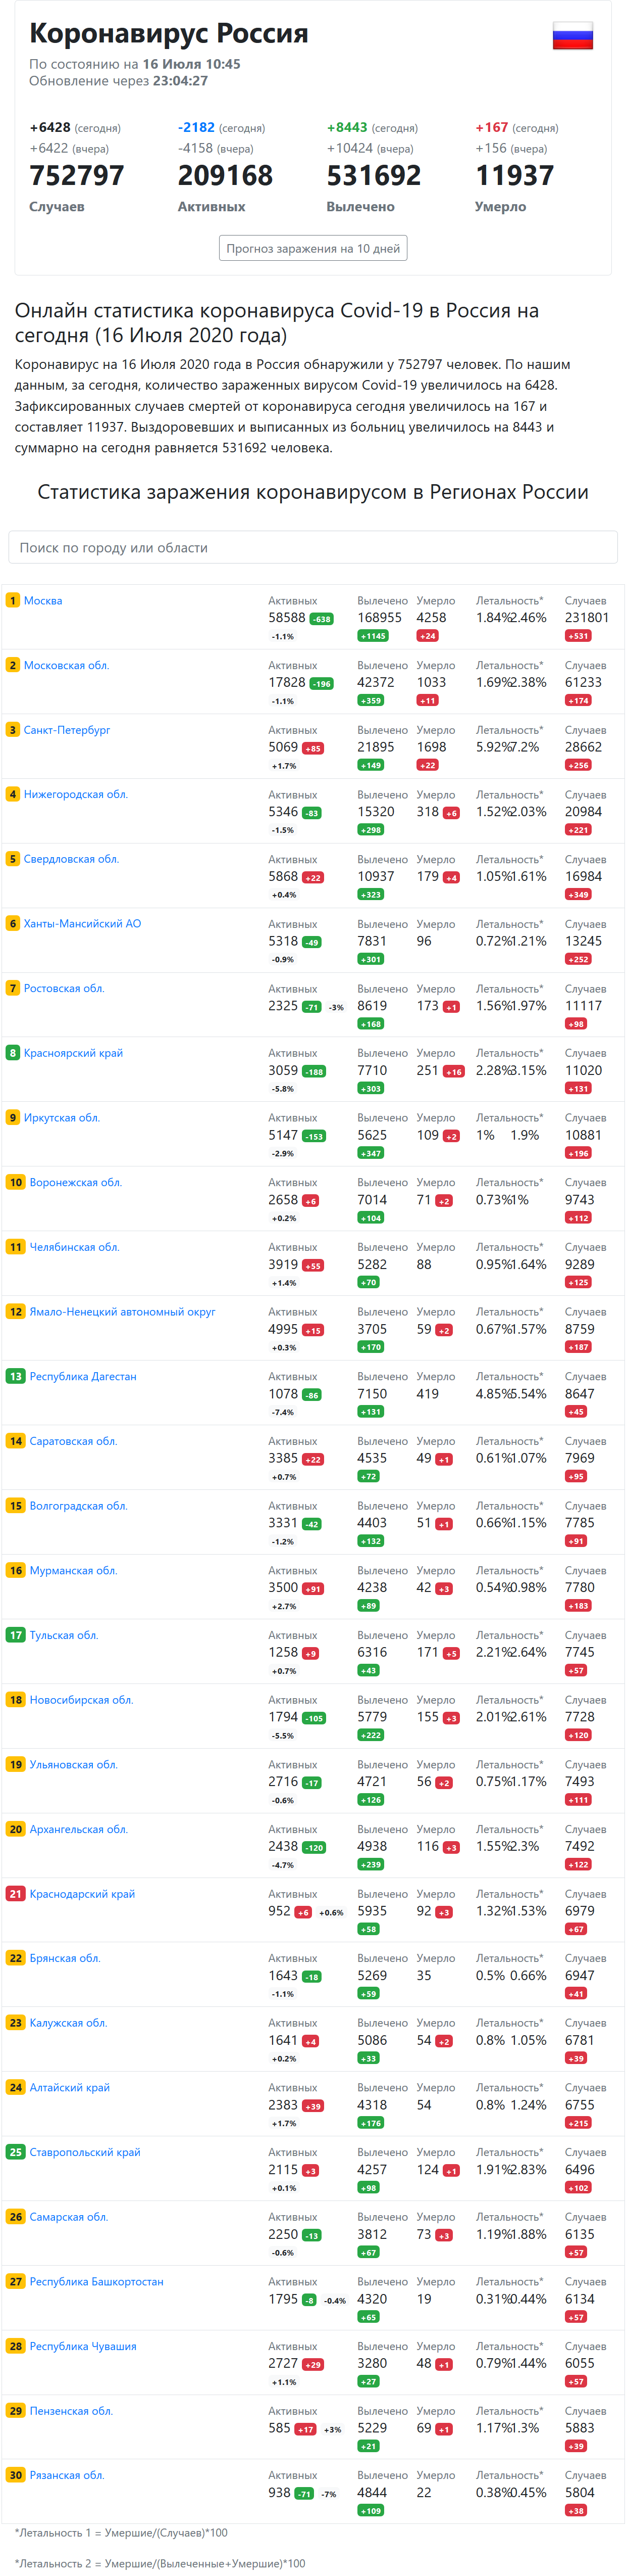Click the '+10424 (вчера)' recovered value
Viewport: 627px width, 2576px height.
pyautogui.click(x=370, y=149)
